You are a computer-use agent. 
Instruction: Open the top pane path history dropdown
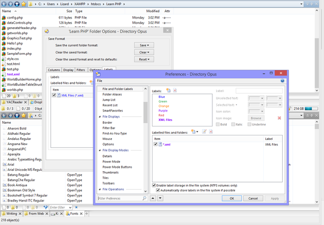[x=301, y=4]
